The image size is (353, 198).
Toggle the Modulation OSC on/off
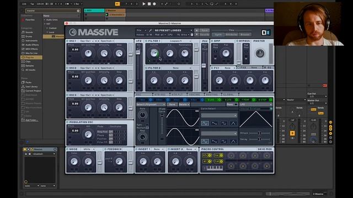[67, 122]
